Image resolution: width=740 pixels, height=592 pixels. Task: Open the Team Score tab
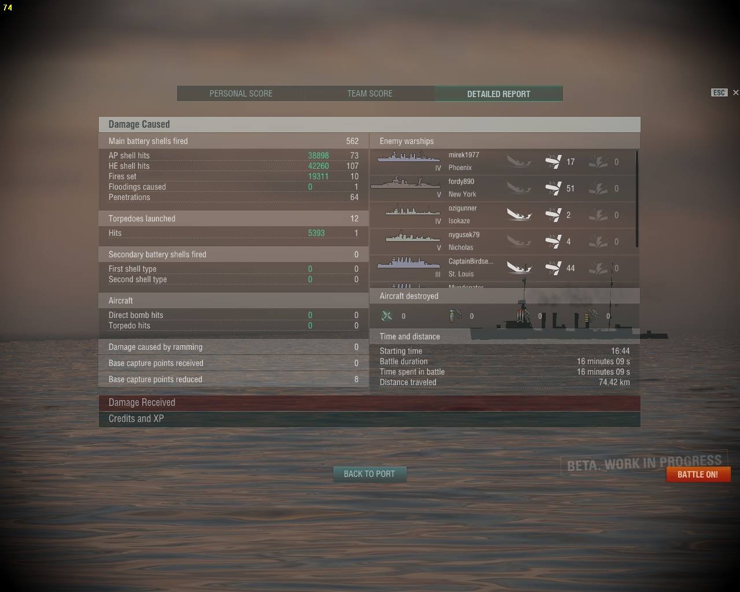(x=370, y=94)
